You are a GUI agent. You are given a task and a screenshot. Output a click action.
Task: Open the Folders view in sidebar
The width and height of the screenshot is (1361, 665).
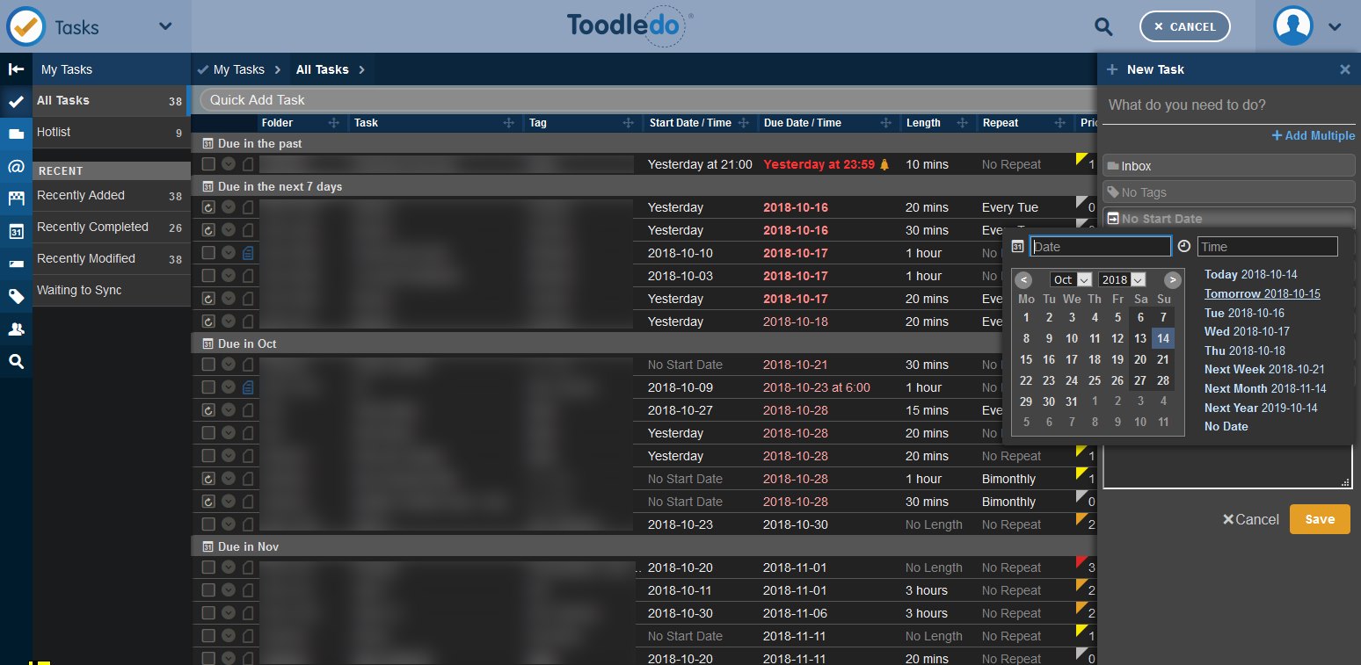coord(15,132)
